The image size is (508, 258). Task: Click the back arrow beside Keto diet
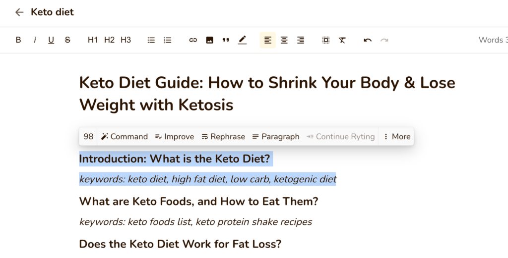19,12
